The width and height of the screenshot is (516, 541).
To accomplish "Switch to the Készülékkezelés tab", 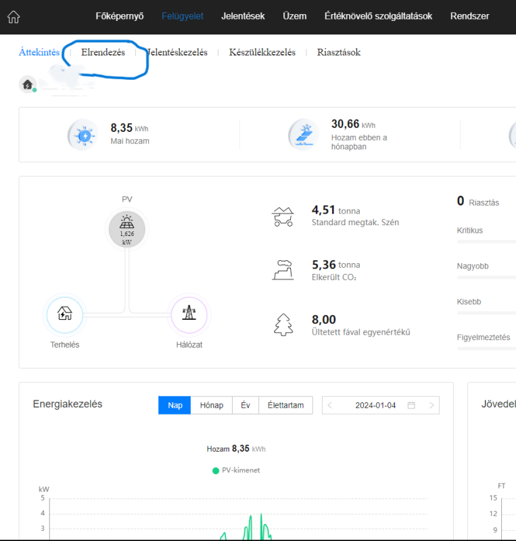I will pos(262,53).
